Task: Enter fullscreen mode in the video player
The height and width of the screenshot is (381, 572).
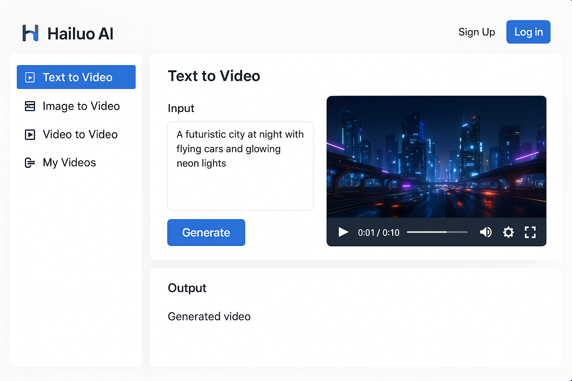Action: [x=530, y=232]
